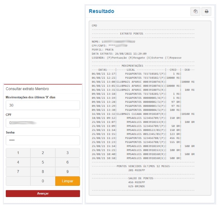
Task: Click the blank key left of 0
Action: 18,181
